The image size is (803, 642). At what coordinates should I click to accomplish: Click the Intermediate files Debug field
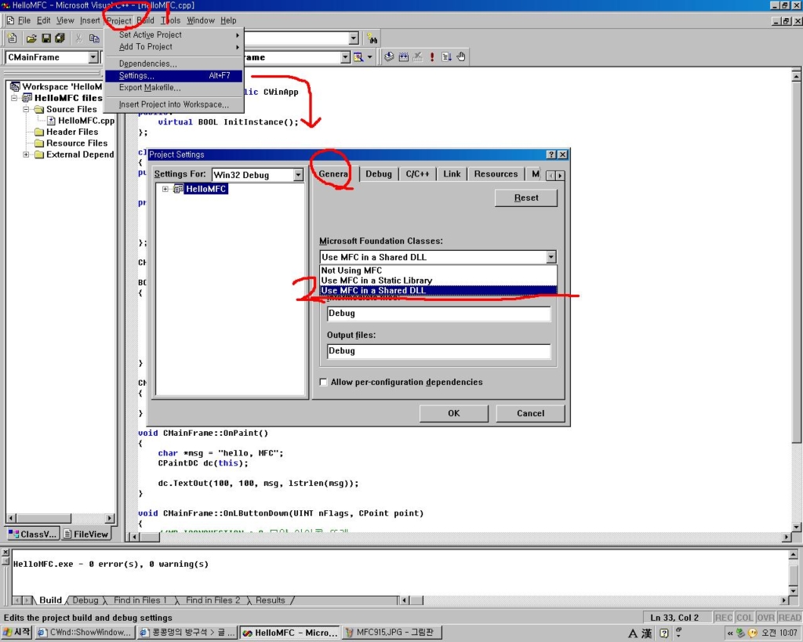pos(439,314)
